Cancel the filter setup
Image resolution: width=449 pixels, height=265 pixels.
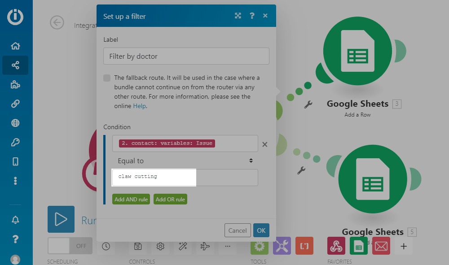pos(238,230)
